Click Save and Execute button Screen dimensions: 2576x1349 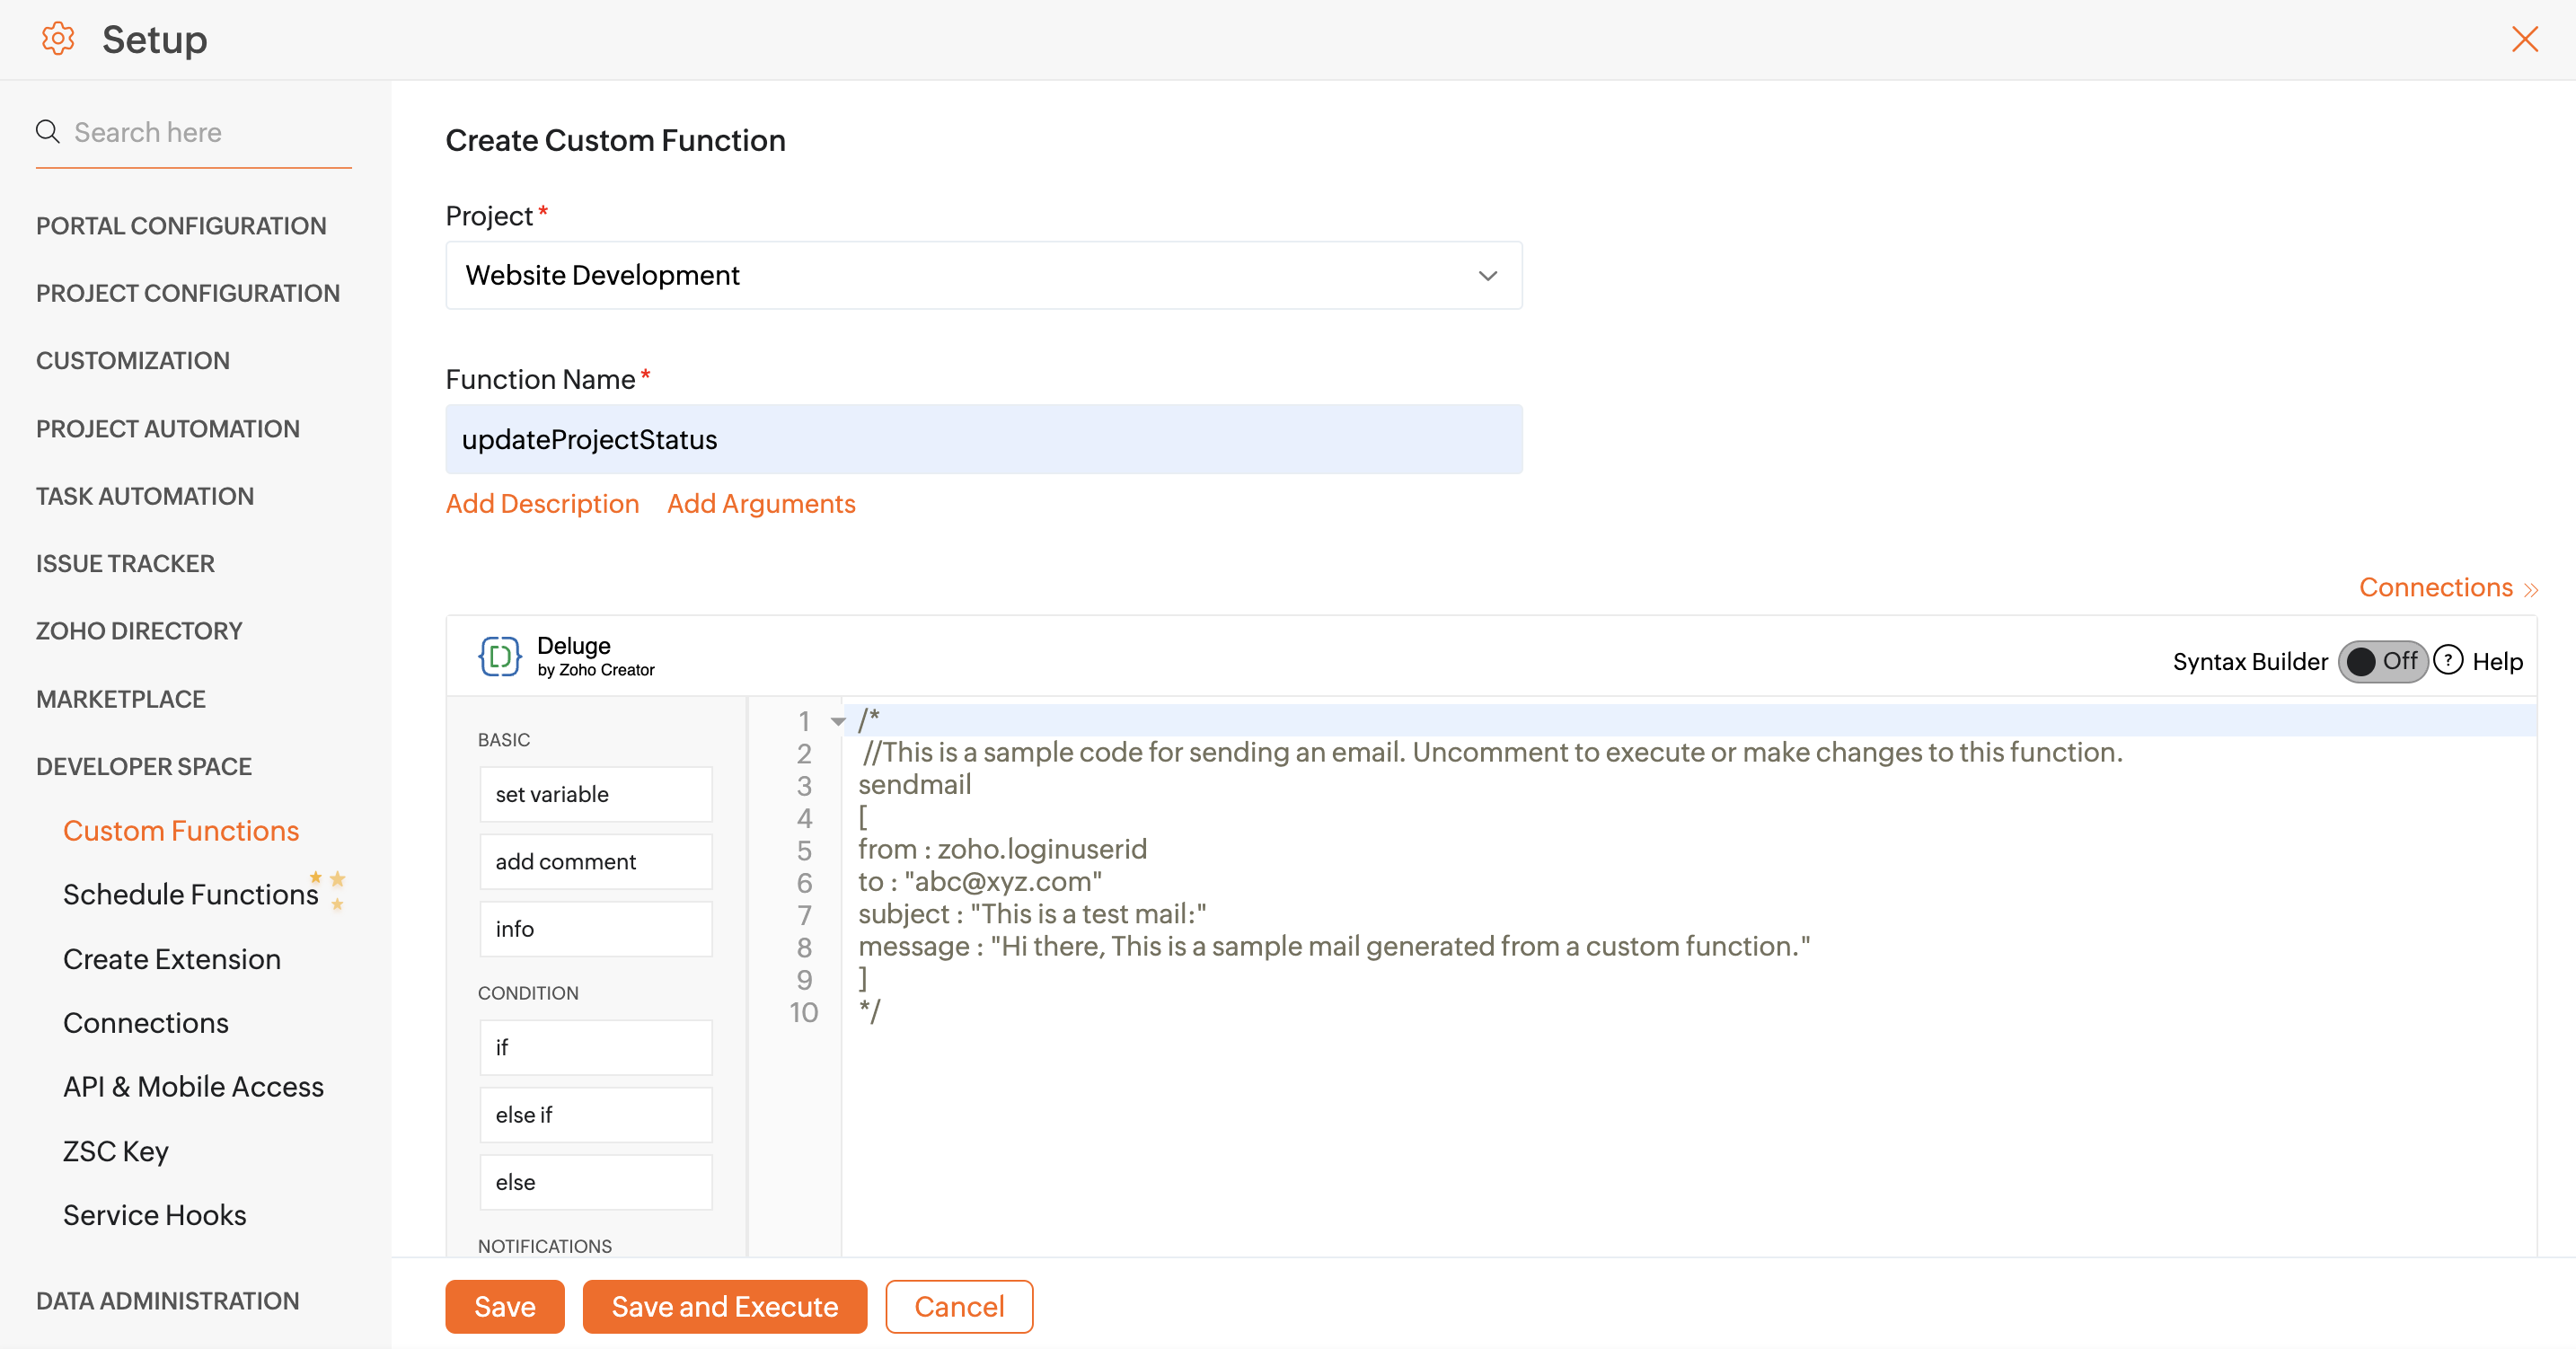(724, 1306)
